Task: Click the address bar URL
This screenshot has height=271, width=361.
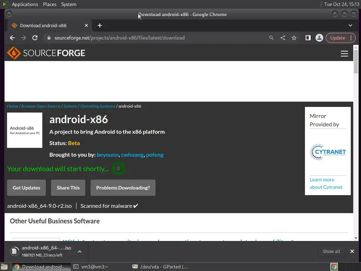Action: (120, 38)
